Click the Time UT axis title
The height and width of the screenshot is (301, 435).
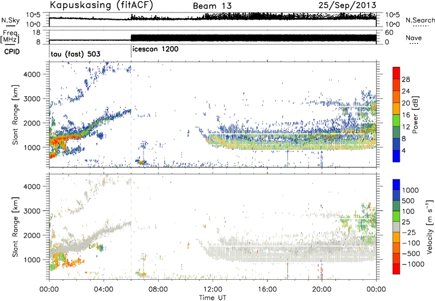213,298
